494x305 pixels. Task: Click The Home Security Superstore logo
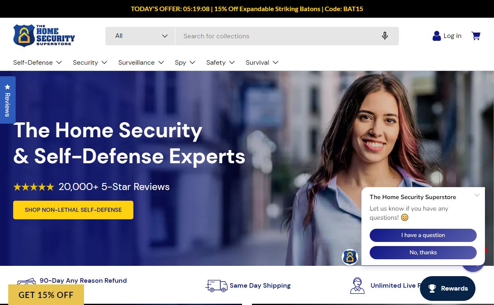tap(44, 35)
